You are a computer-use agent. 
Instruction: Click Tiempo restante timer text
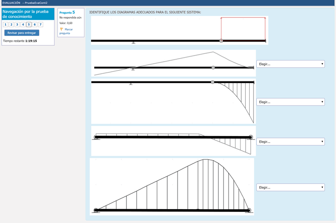(x=20, y=41)
